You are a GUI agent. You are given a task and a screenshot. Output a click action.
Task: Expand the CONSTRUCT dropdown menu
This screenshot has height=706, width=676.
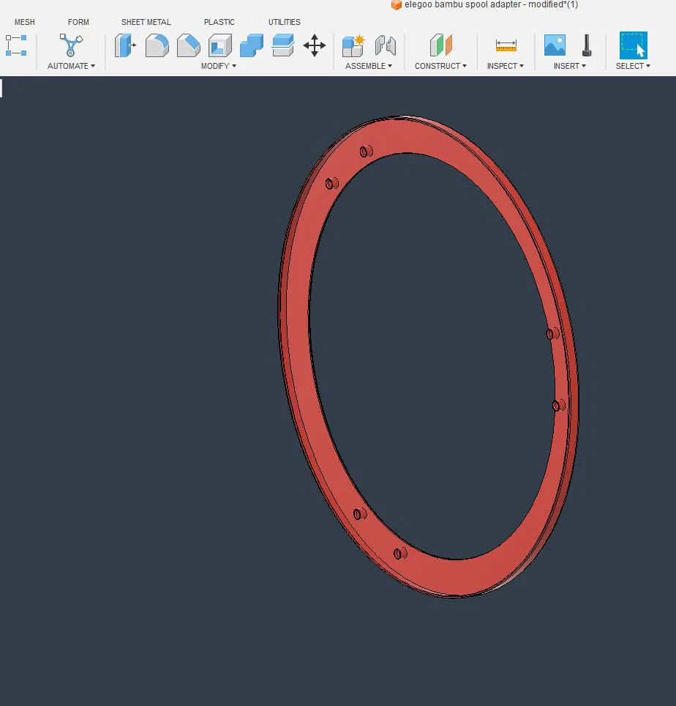[x=440, y=66]
